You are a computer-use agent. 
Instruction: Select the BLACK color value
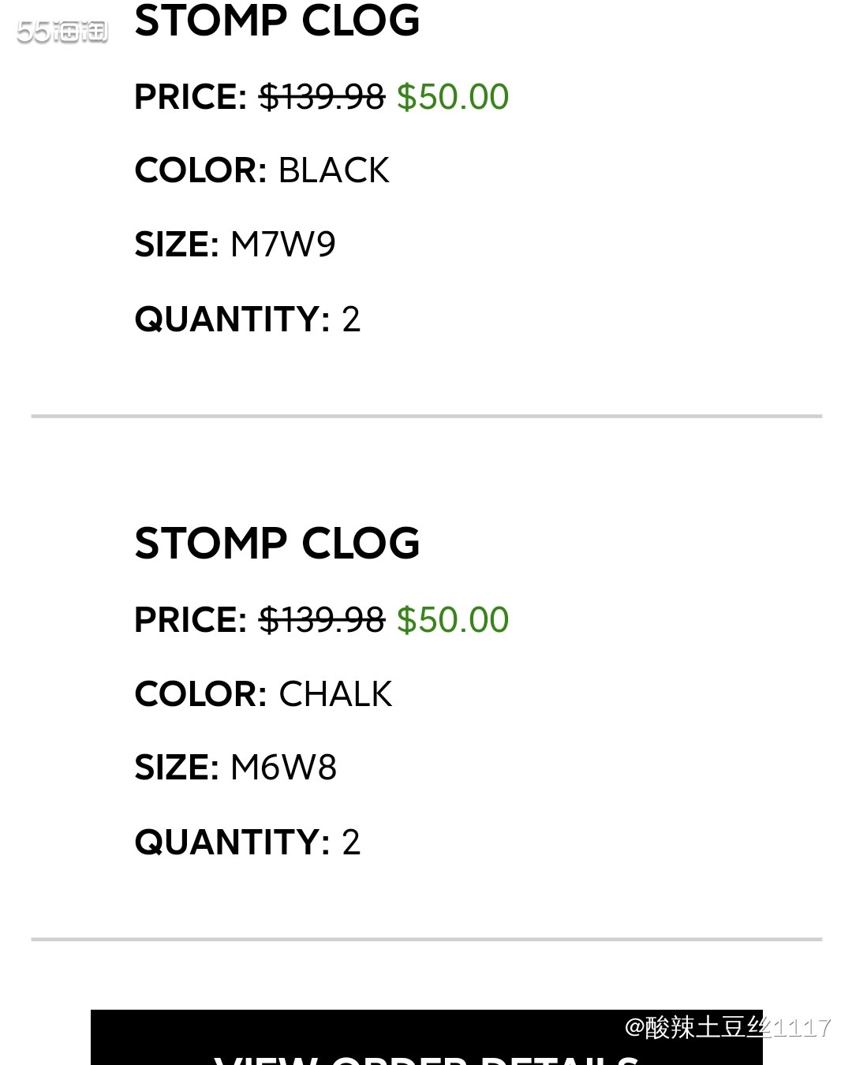click(334, 170)
